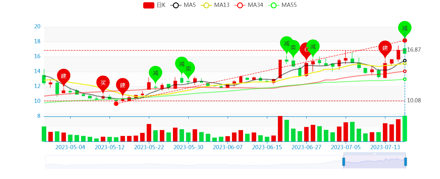Toggle the 日K candlestick series in legend
This screenshot has width=440, height=179.
pyautogui.click(x=154, y=5)
